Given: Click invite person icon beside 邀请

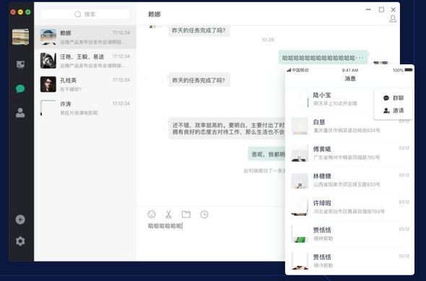Looking at the screenshot, I should (x=386, y=111).
